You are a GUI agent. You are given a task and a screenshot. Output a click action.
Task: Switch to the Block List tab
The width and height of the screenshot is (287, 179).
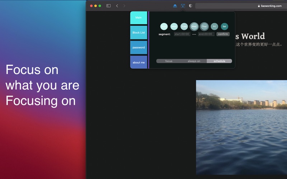(x=138, y=33)
